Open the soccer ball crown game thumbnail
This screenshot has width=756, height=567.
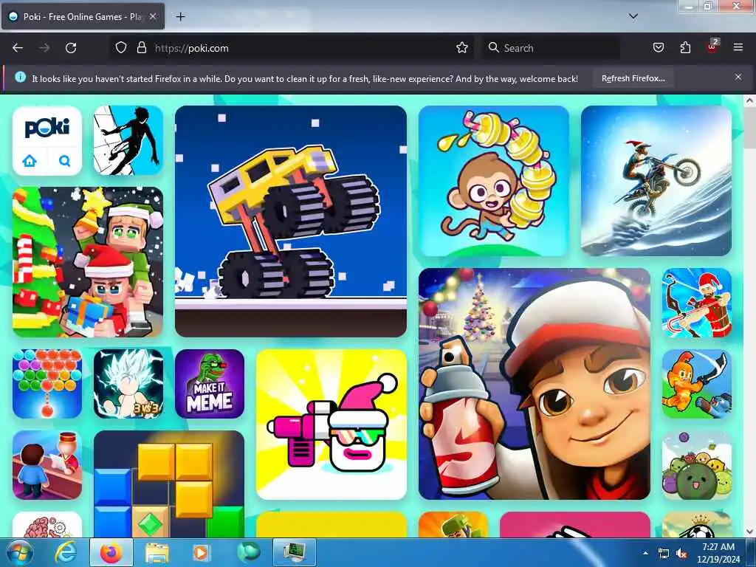(697, 525)
